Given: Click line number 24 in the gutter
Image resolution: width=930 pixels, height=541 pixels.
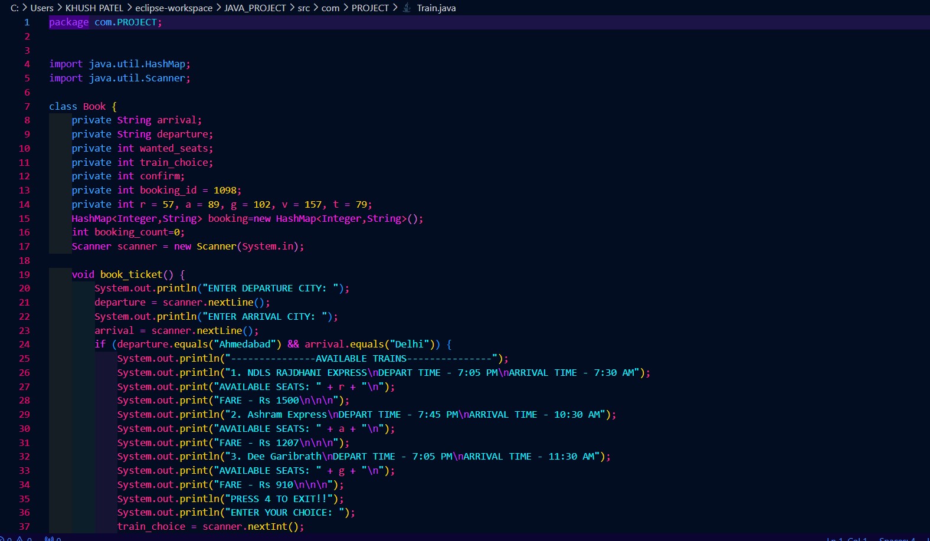Looking at the screenshot, I should [x=24, y=345].
